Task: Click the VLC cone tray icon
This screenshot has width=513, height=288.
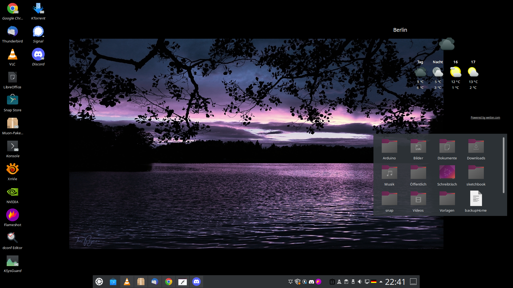Action: pos(339,282)
